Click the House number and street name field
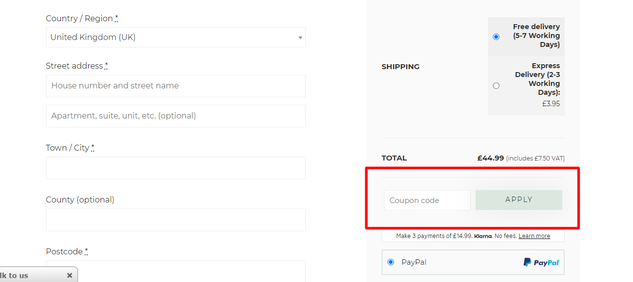 176,86
